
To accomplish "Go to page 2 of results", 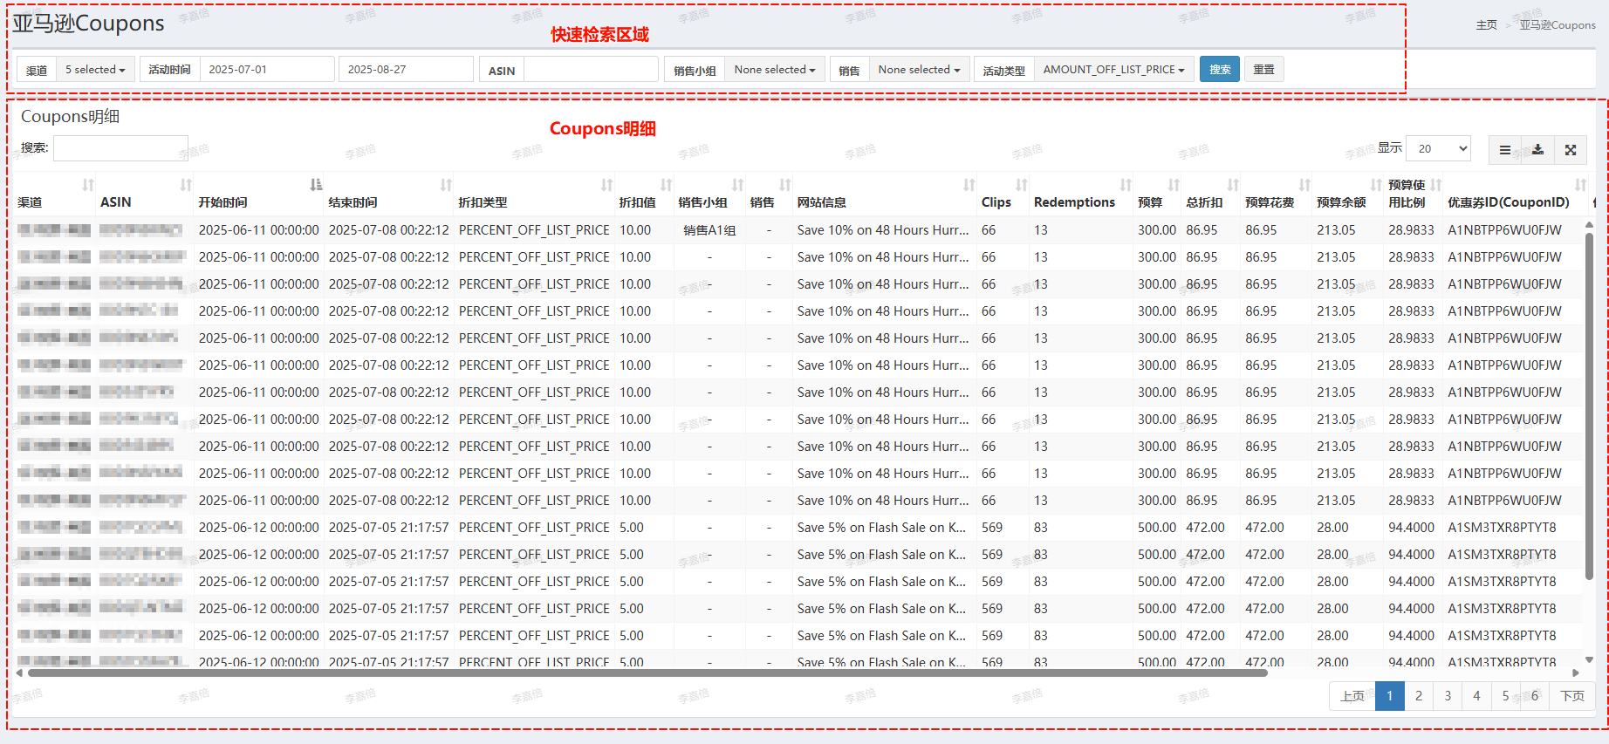I will pyautogui.click(x=1419, y=696).
